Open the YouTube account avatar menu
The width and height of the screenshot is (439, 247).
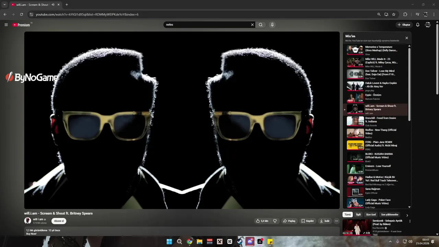428,25
